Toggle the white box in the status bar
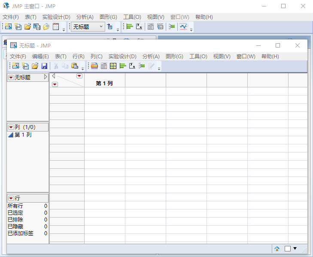Screen dimensions: 313x257 coord(288,248)
